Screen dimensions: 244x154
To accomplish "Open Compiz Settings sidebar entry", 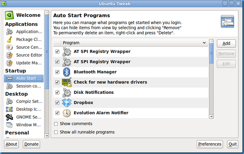I will coord(23,101).
